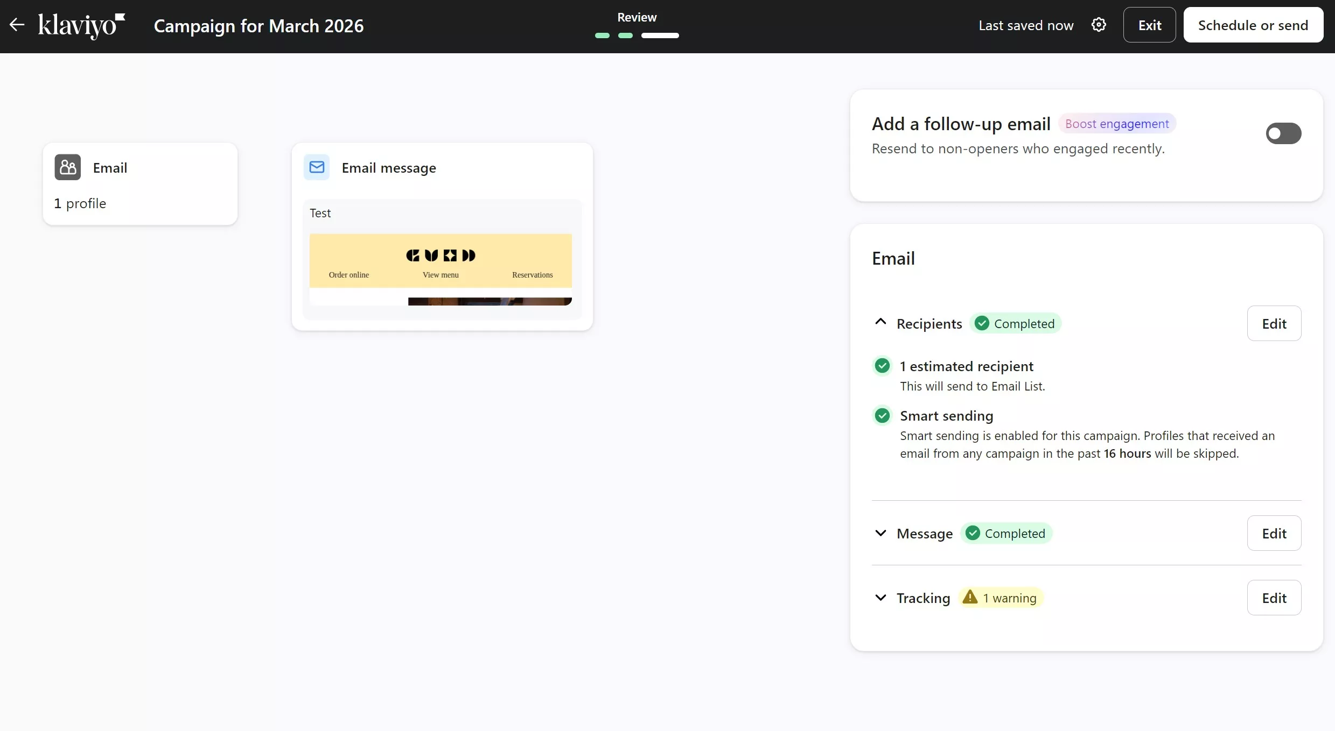Click the checkmark icon on 1 estimated recipient
The height and width of the screenshot is (731, 1335).
point(882,365)
